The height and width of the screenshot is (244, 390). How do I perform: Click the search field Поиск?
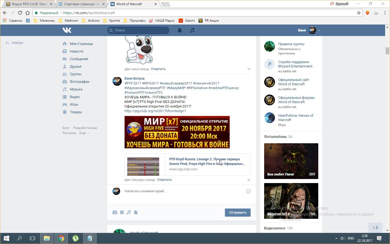(138, 30)
